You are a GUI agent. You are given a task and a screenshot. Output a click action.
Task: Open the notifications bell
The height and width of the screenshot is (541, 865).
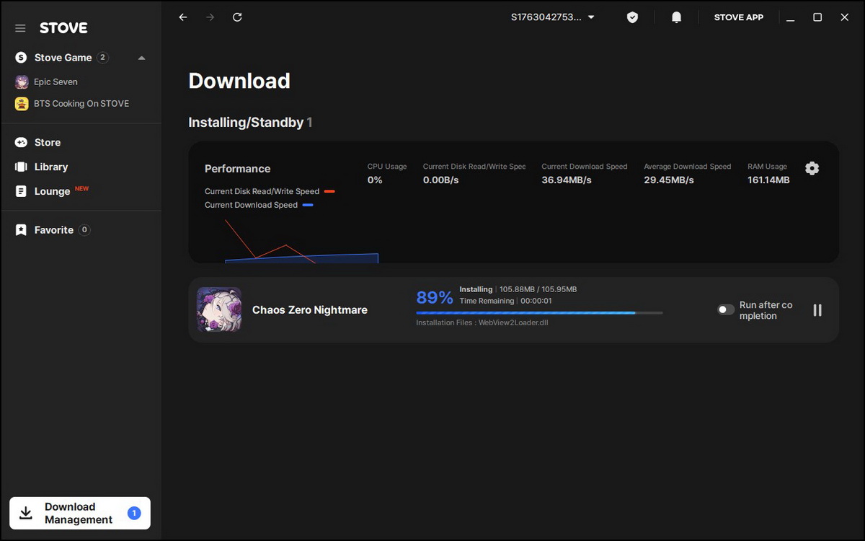(x=676, y=17)
